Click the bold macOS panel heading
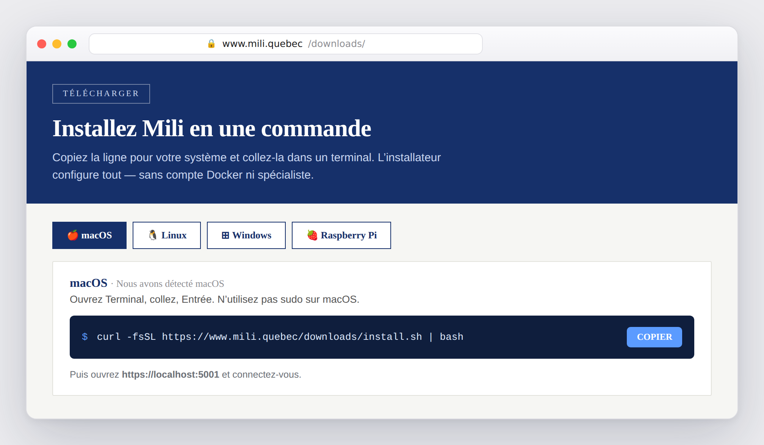764x445 pixels. (89, 283)
